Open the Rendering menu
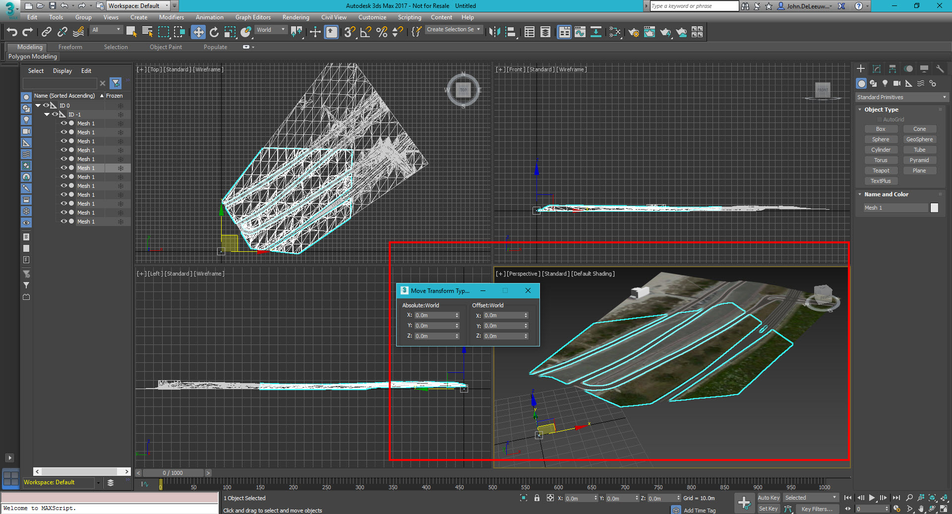 (x=296, y=17)
